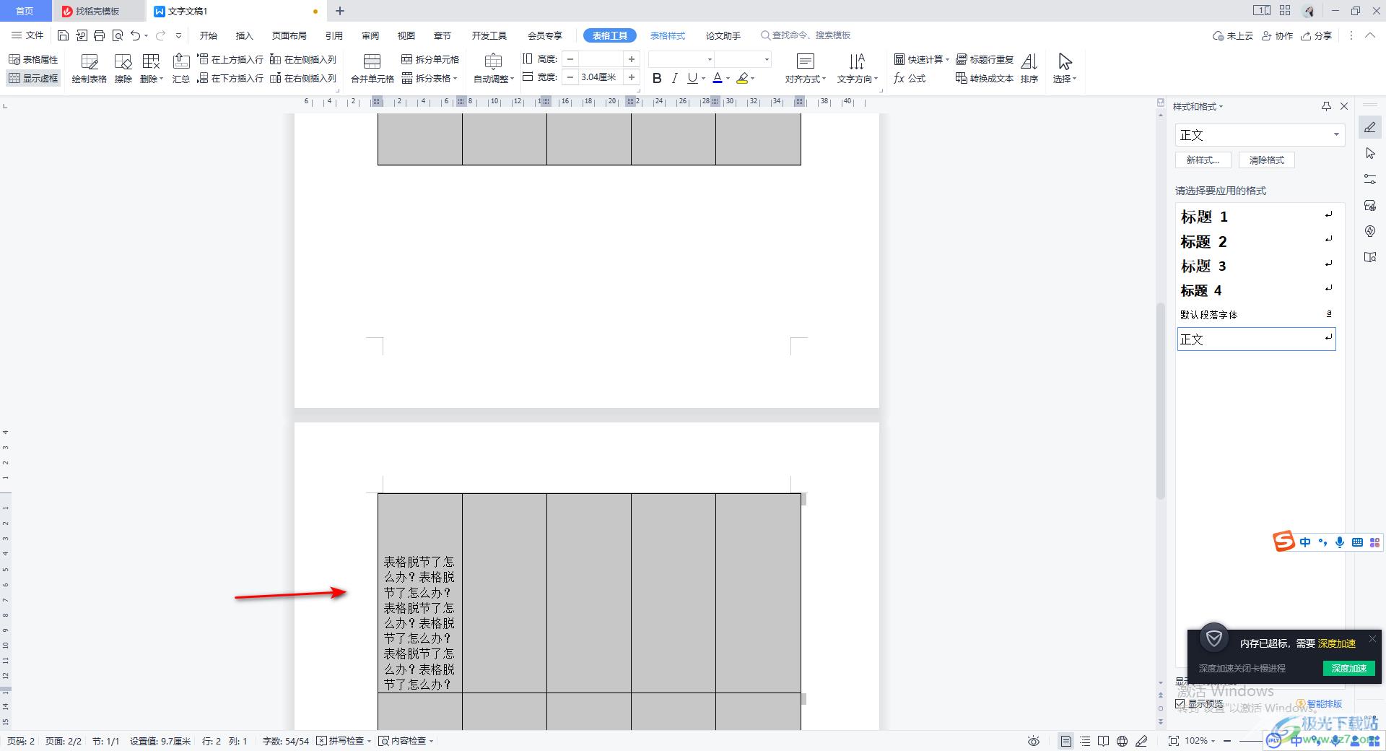Click the settings sliders icon in right sidebar
1386x751 pixels.
pos(1370,179)
